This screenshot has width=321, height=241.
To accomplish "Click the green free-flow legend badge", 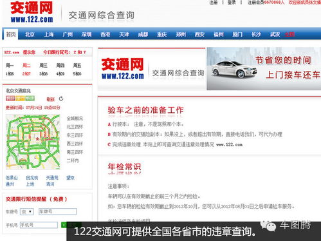I will [30, 99].
